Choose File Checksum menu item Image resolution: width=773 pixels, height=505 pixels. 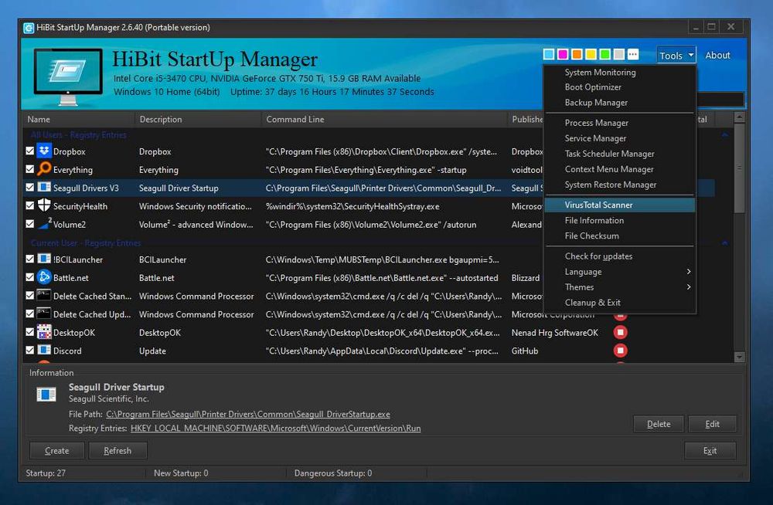(x=620, y=236)
